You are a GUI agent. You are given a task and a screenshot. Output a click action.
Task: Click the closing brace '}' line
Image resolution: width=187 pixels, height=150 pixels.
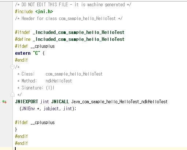pos(16,130)
